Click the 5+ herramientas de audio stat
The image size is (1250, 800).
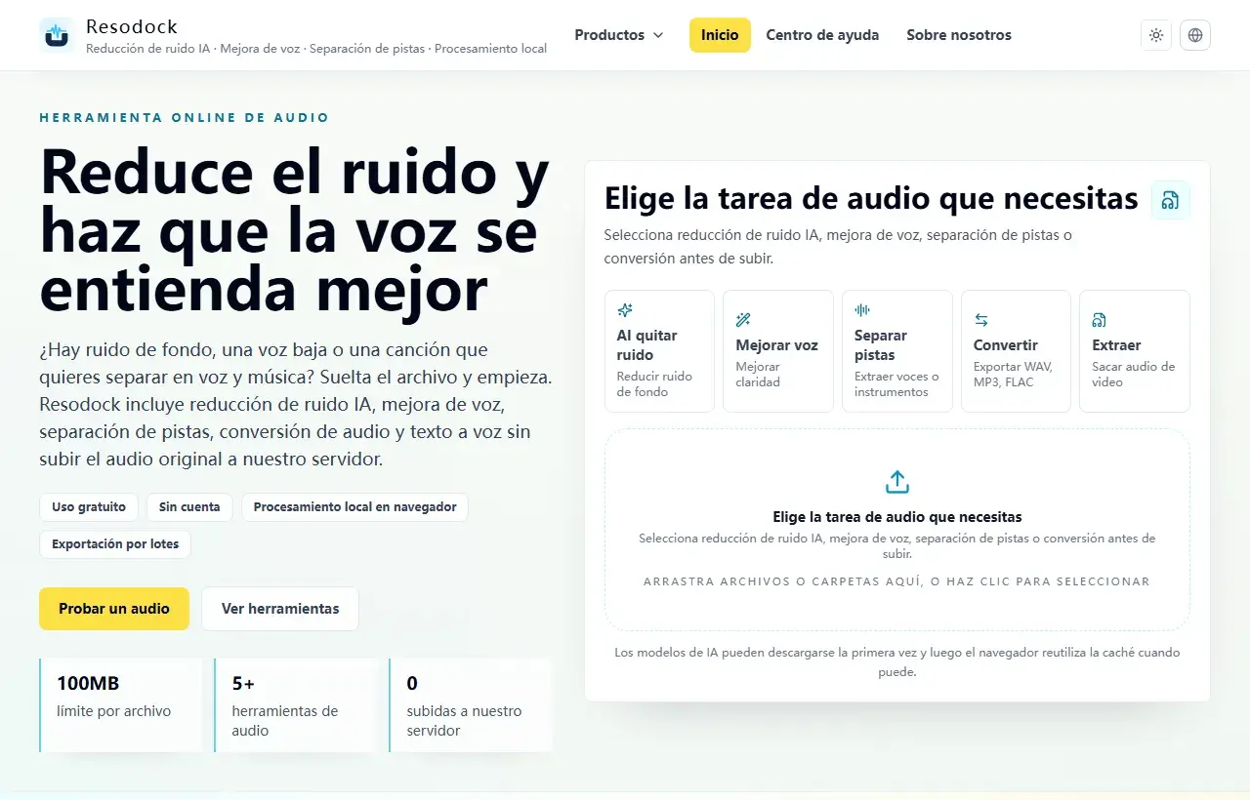pos(296,705)
